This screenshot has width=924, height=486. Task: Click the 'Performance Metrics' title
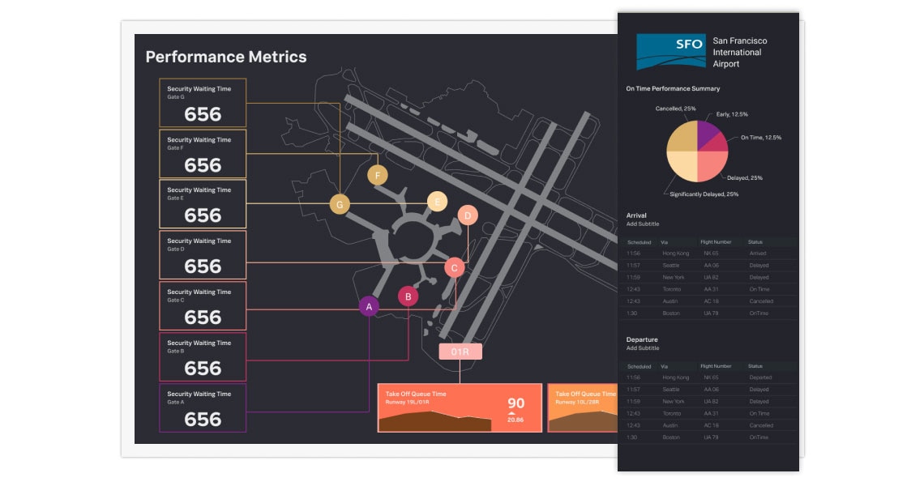225,57
